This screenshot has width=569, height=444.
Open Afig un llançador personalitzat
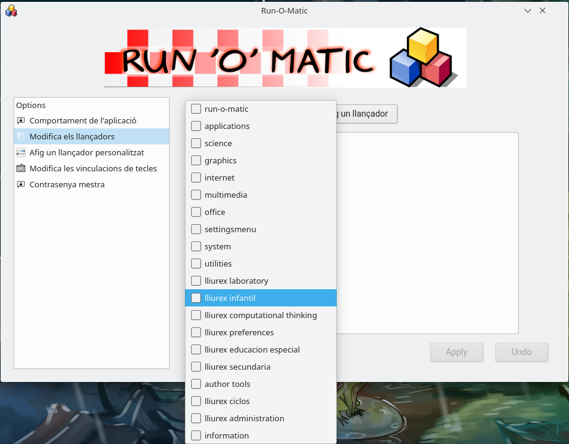(x=92, y=152)
